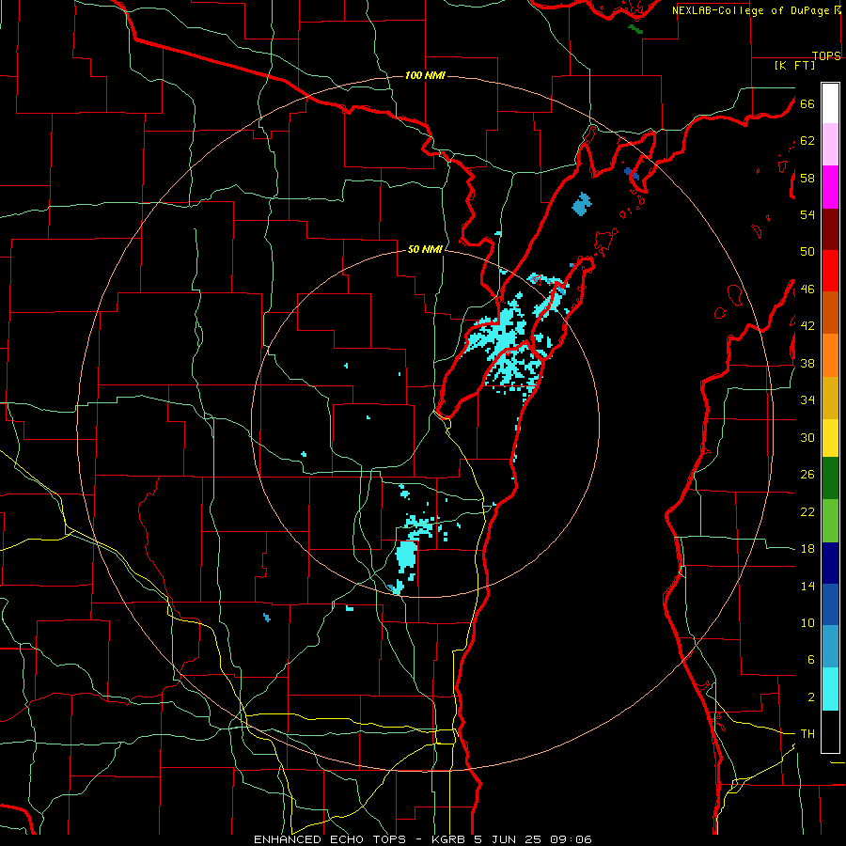Click the blue echo patch in northern bay waters
The width and height of the screenshot is (846, 846).
tap(581, 204)
